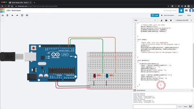Rotate the selected component

[x=2, y=15]
